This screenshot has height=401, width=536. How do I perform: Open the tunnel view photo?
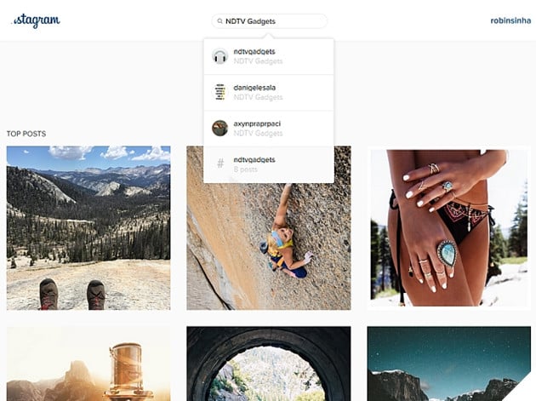point(269,364)
